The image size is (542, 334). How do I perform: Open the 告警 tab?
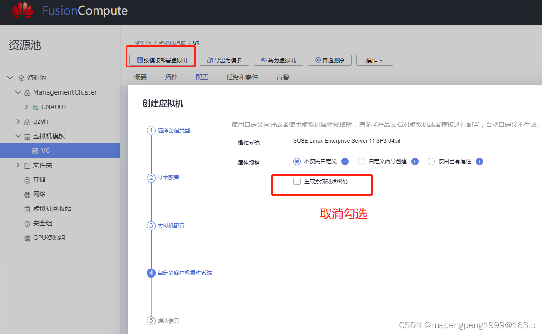[x=283, y=77]
